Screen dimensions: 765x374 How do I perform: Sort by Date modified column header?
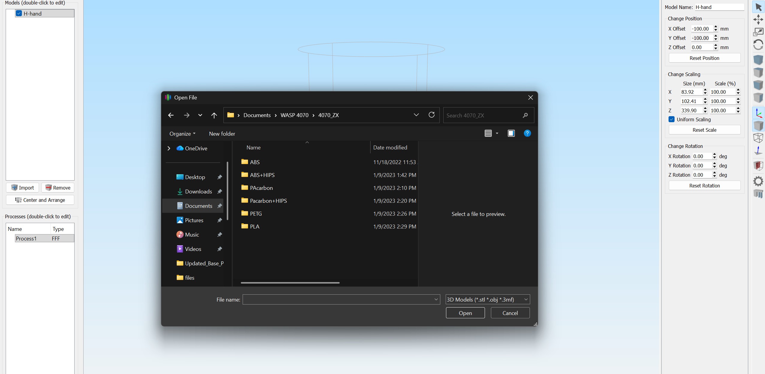[x=394, y=148]
